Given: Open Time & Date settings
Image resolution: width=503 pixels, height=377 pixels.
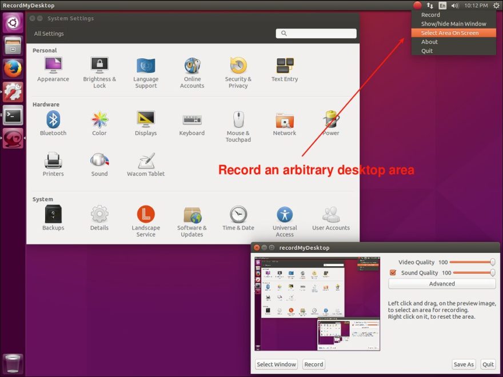Looking at the screenshot, I should (x=238, y=218).
